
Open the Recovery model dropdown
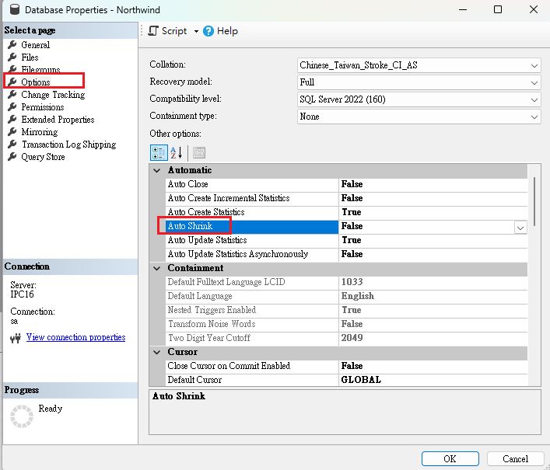534,82
